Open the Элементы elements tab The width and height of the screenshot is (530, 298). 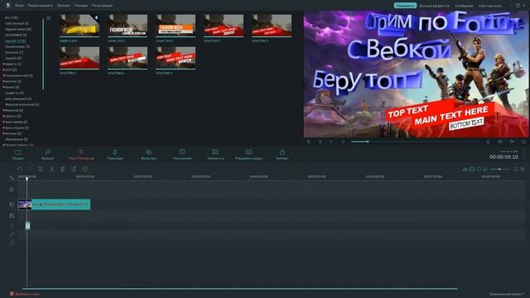pos(215,155)
